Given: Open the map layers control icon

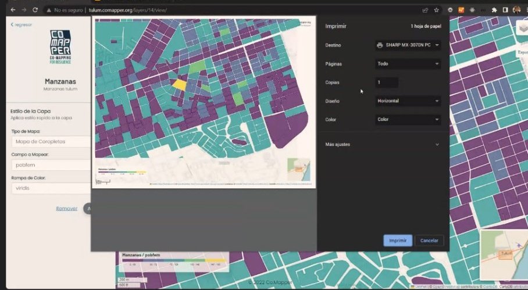Looking at the screenshot, I should pos(522,27).
